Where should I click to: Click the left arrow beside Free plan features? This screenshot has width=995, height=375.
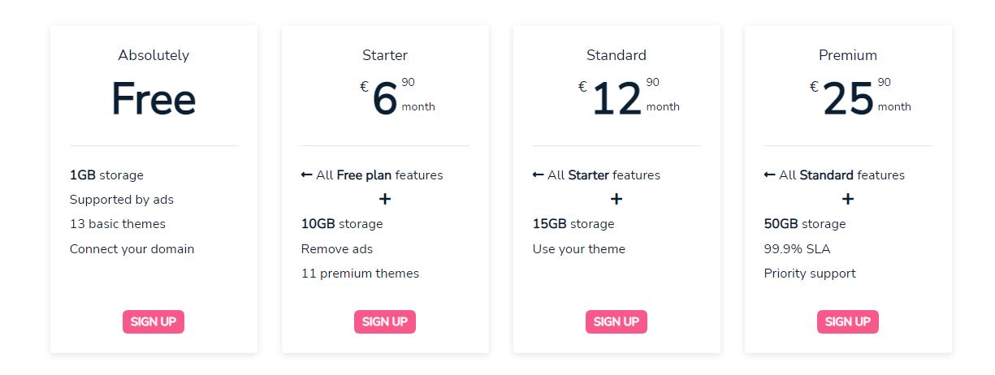306,175
